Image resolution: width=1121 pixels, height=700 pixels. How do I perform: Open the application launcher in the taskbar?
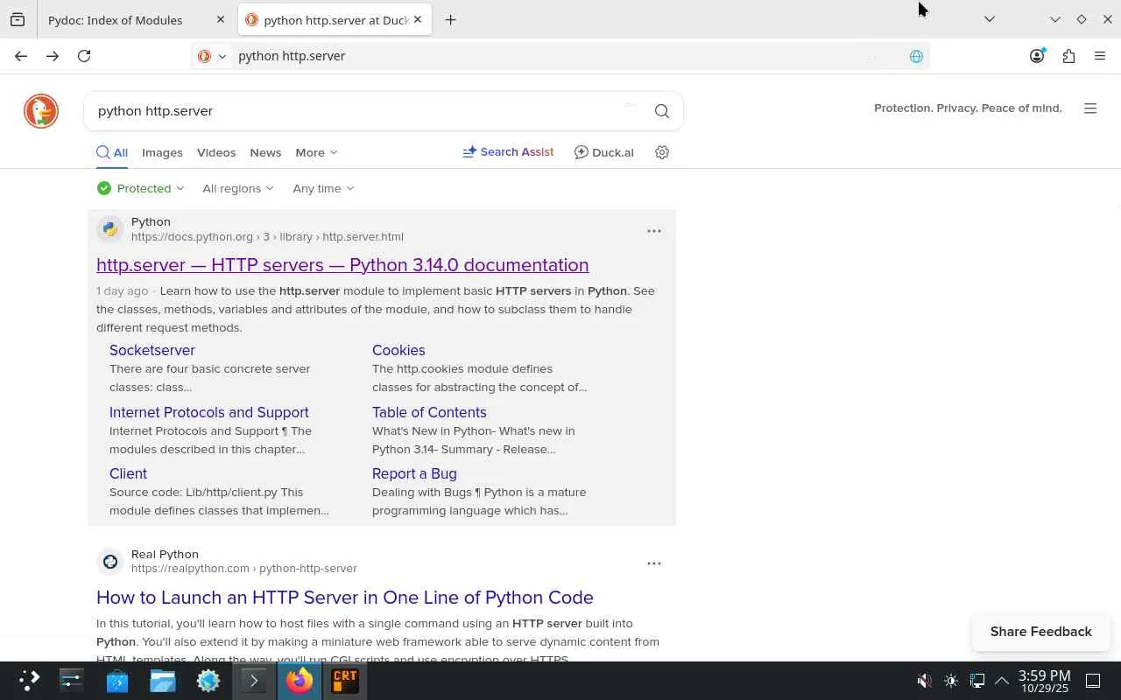[x=29, y=681]
